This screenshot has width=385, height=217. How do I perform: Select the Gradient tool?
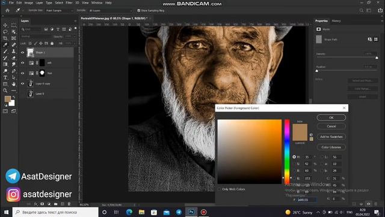pyautogui.click(x=5, y=64)
